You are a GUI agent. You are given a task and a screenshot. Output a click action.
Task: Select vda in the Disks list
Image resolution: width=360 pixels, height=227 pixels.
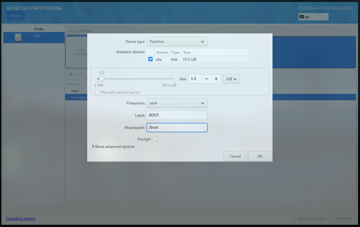34,38
